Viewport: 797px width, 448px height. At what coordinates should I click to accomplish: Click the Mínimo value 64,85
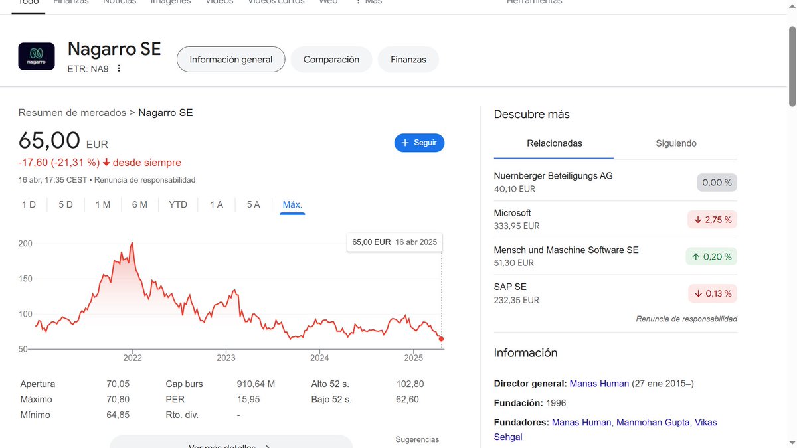118,415
